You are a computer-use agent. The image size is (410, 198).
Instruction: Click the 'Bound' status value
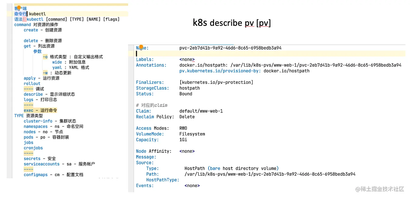pyautogui.click(x=186, y=94)
